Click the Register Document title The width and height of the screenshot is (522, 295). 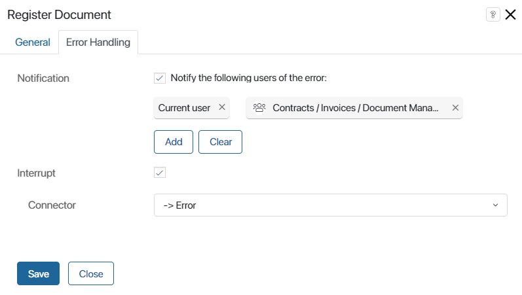pos(59,15)
